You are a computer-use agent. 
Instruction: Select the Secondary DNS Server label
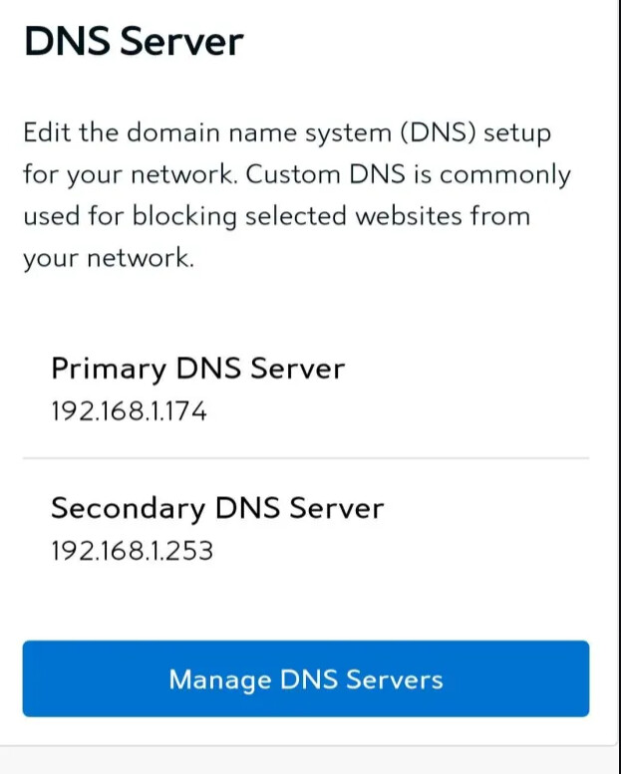point(217,508)
